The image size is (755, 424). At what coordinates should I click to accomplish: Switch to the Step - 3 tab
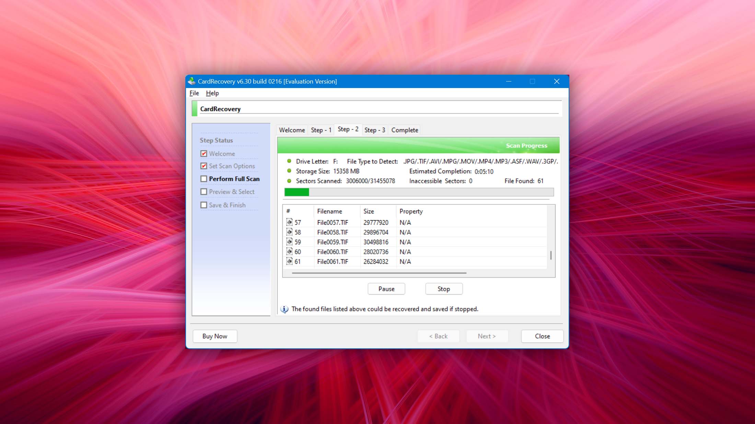pyautogui.click(x=375, y=130)
